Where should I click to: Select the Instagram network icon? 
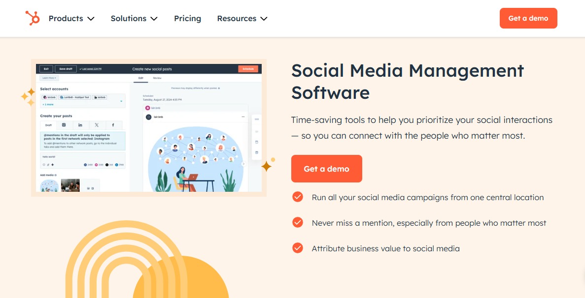64,125
